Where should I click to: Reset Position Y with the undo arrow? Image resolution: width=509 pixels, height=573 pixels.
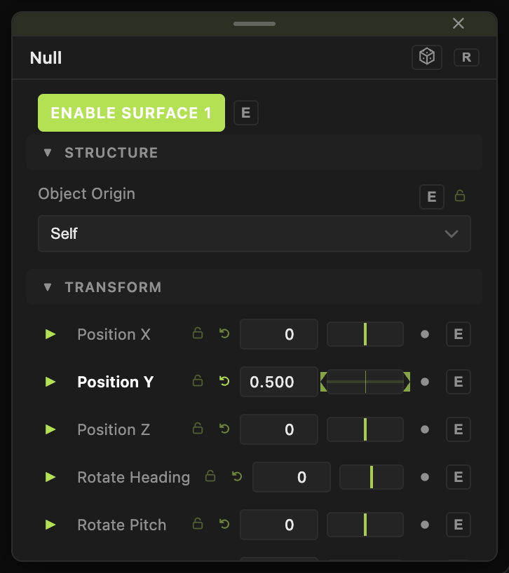pyautogui.click(x=224, y=382)
